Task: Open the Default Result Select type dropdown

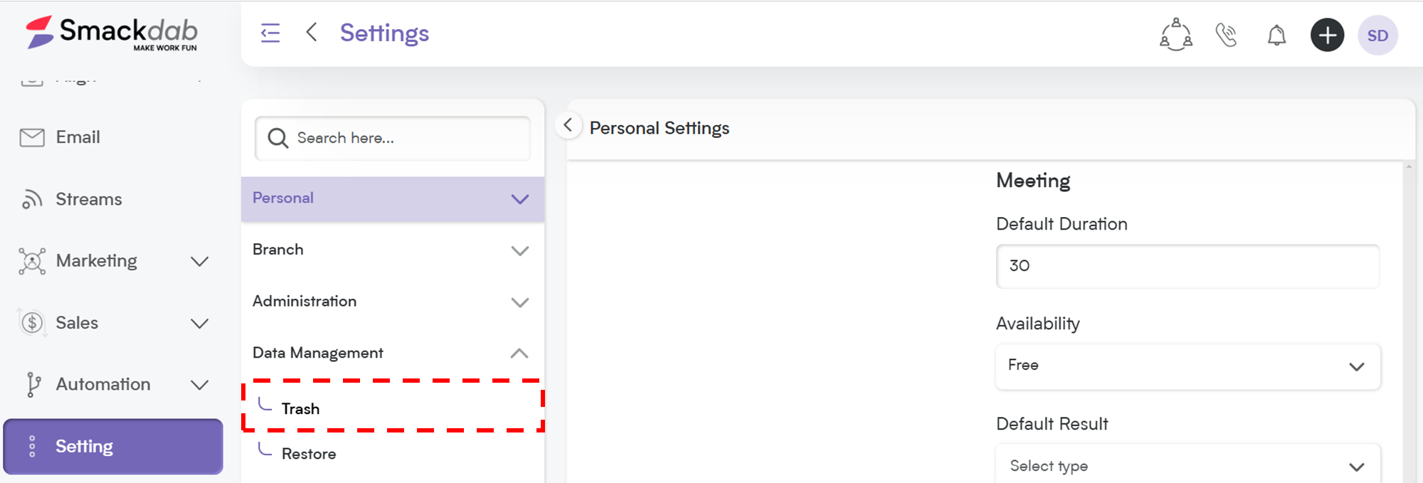Action: 1188,465
